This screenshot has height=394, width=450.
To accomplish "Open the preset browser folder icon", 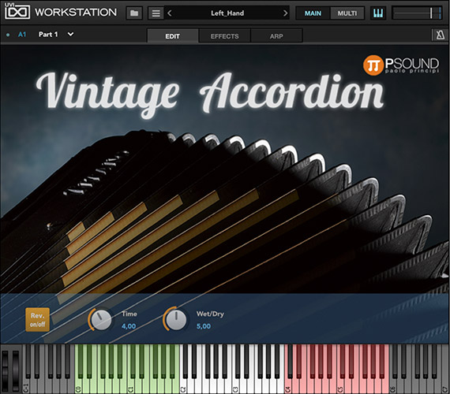I will pos(134,13).
